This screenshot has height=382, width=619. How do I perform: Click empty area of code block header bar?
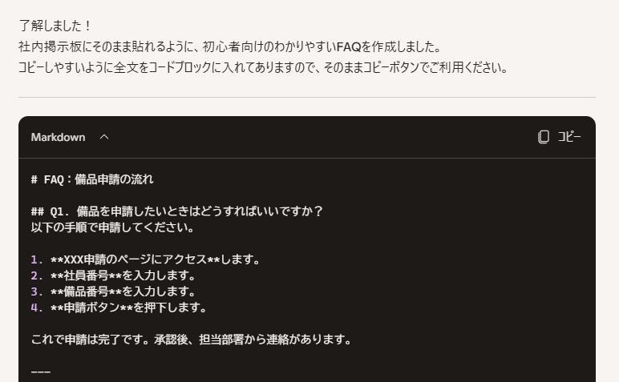316,137
